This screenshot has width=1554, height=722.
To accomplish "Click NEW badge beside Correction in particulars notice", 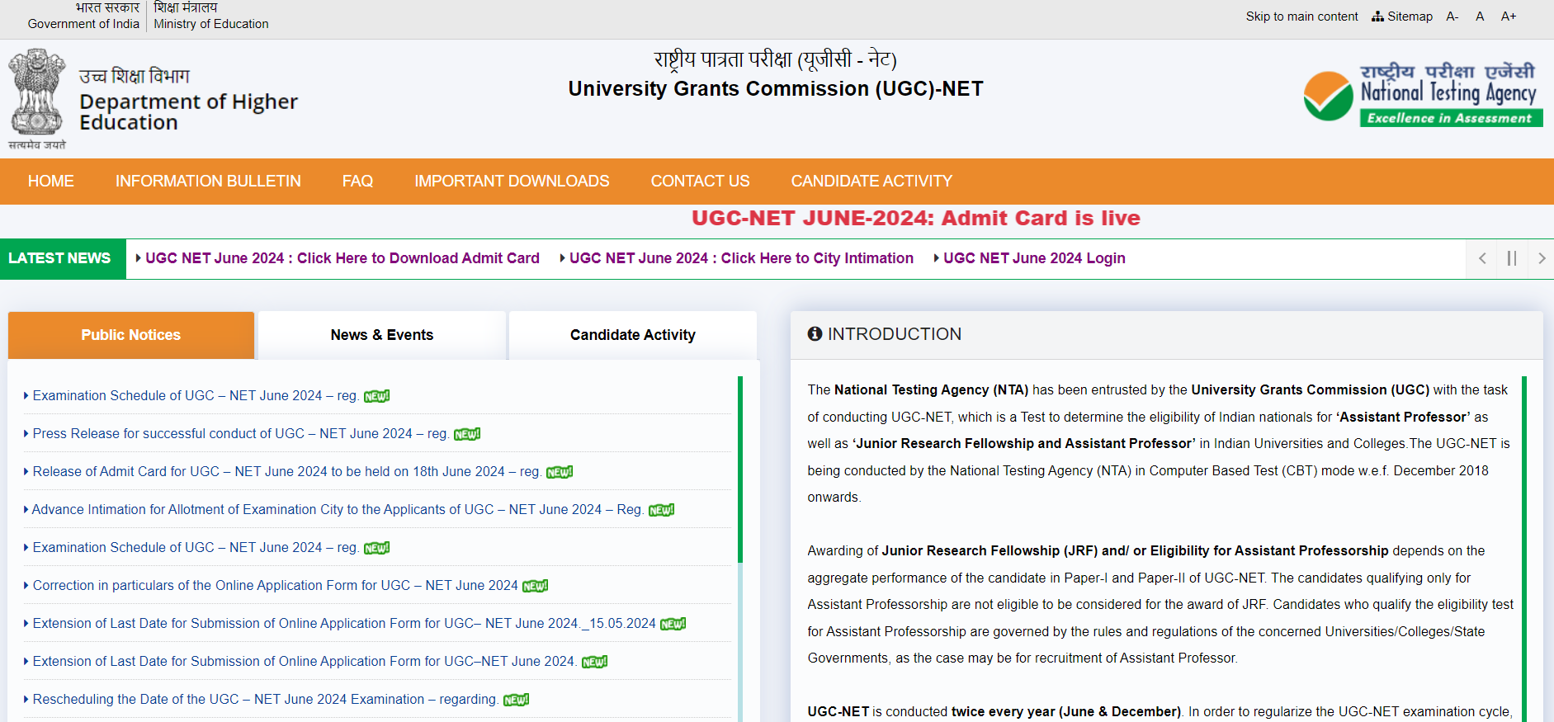I will pyautogui.click(x=535, y=586).
